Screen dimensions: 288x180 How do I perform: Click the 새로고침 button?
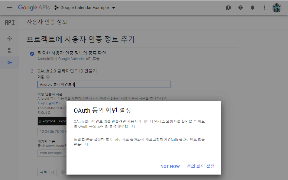click(x=47, y=172)
